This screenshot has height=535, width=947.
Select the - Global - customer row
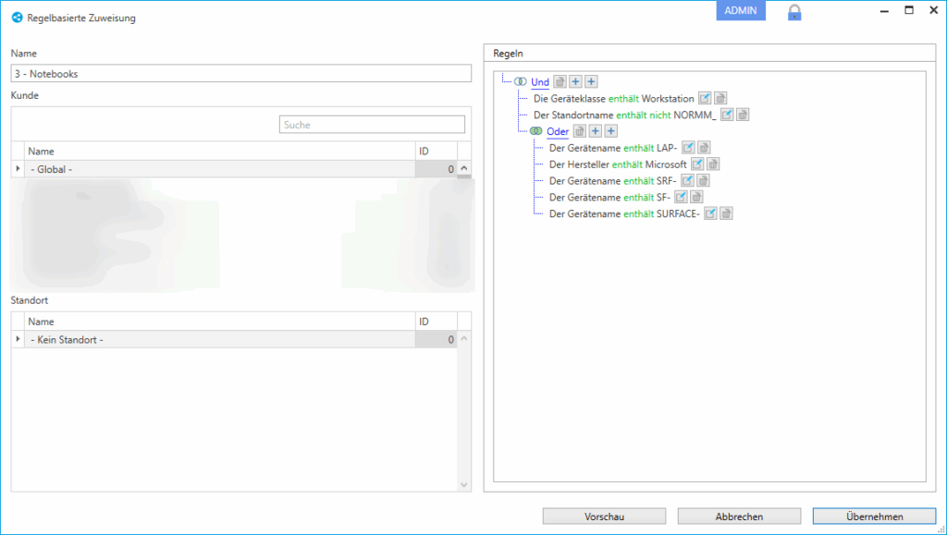pyautogui.click(x=234, y=169)
